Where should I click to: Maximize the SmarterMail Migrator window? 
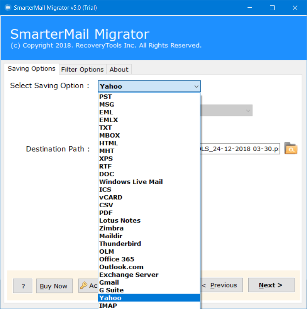[272, 8]
